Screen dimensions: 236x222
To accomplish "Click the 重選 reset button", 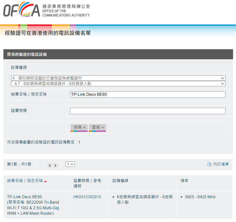I will [x=97, y=128].
